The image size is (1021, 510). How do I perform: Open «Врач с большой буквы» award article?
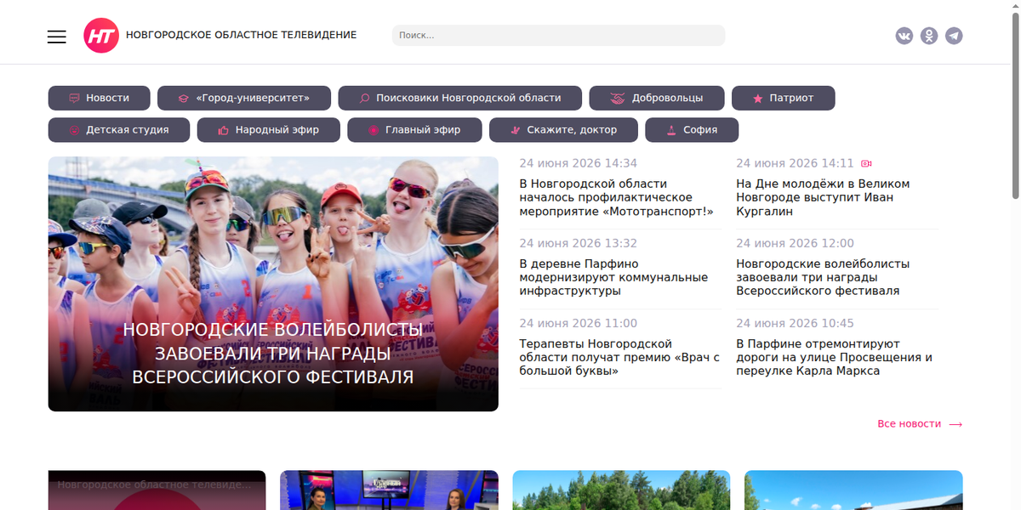click(619, 357)
